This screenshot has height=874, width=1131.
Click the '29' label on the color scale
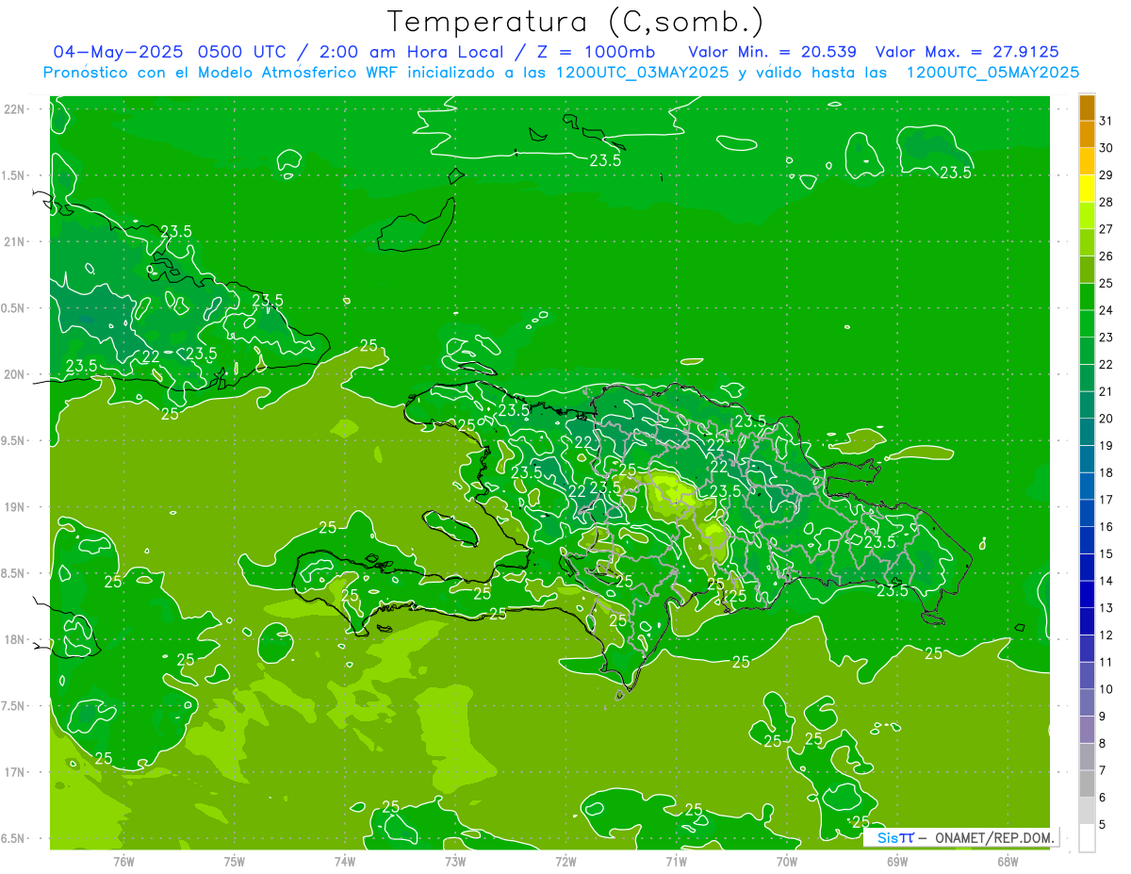pyautogui.click(x=1106, y=175)
